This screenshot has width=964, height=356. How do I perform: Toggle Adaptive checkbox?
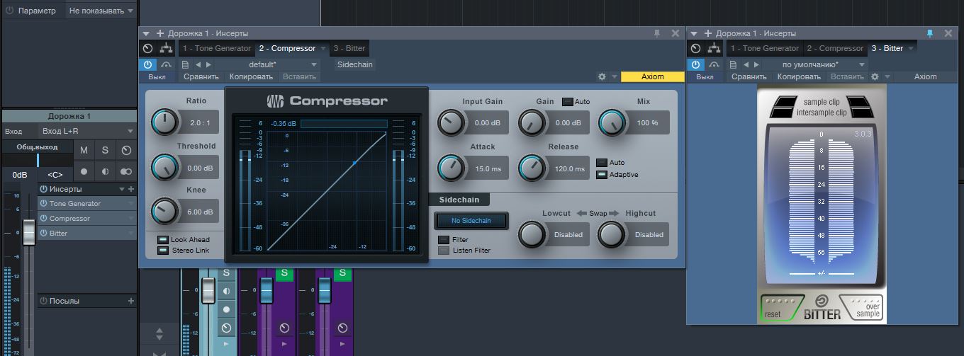click(602, 175)
